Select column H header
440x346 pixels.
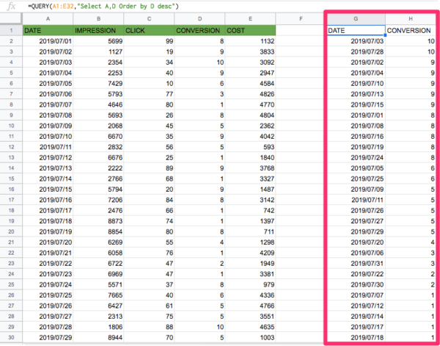pos(411,19)
